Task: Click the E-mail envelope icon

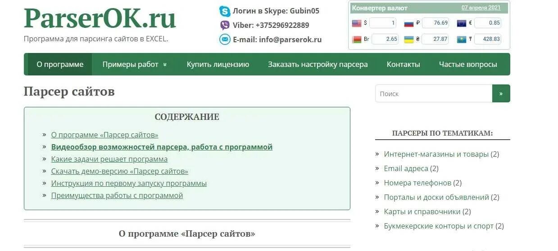Action: click(224, 40)
